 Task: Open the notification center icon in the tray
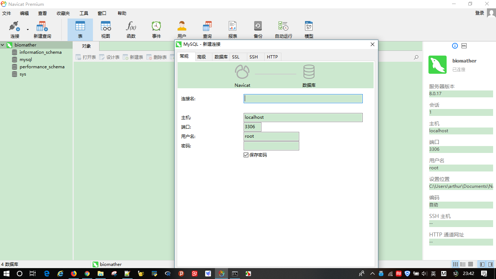(484, 274)
